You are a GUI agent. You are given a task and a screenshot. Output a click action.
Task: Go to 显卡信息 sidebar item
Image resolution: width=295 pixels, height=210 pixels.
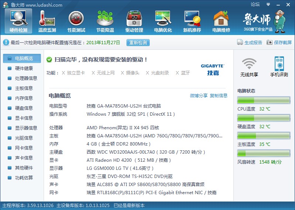tap(24, 118)
